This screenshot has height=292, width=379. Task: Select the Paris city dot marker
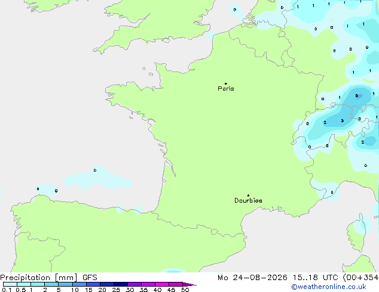pos(226,83)
